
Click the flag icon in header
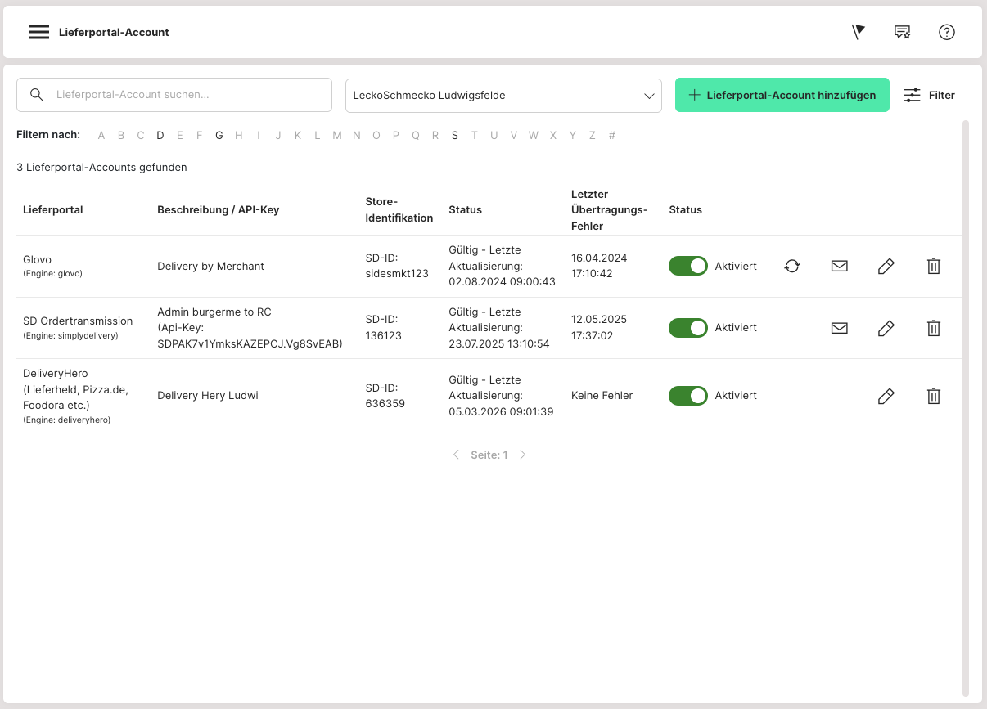click(x=858, y=32)
